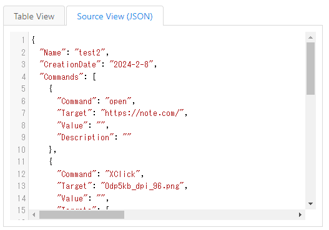Image resolution: width=329 pixels, height=230 pixels.
Task: Click line number 10 in gutter
Action: coord(21,150)
